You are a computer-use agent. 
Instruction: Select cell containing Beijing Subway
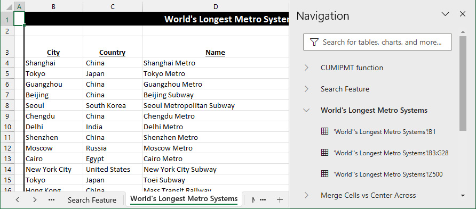(216, 95)
